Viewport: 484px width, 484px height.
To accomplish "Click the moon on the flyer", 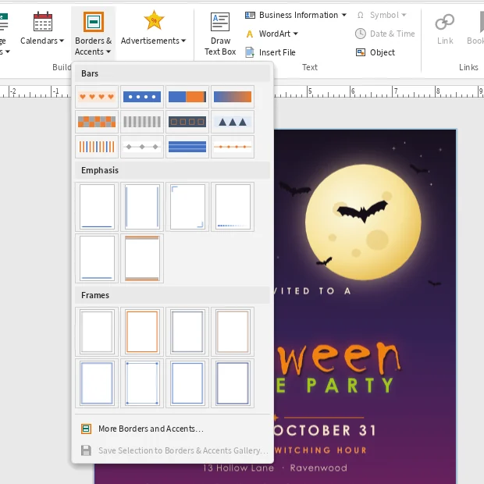I will 363,222.
